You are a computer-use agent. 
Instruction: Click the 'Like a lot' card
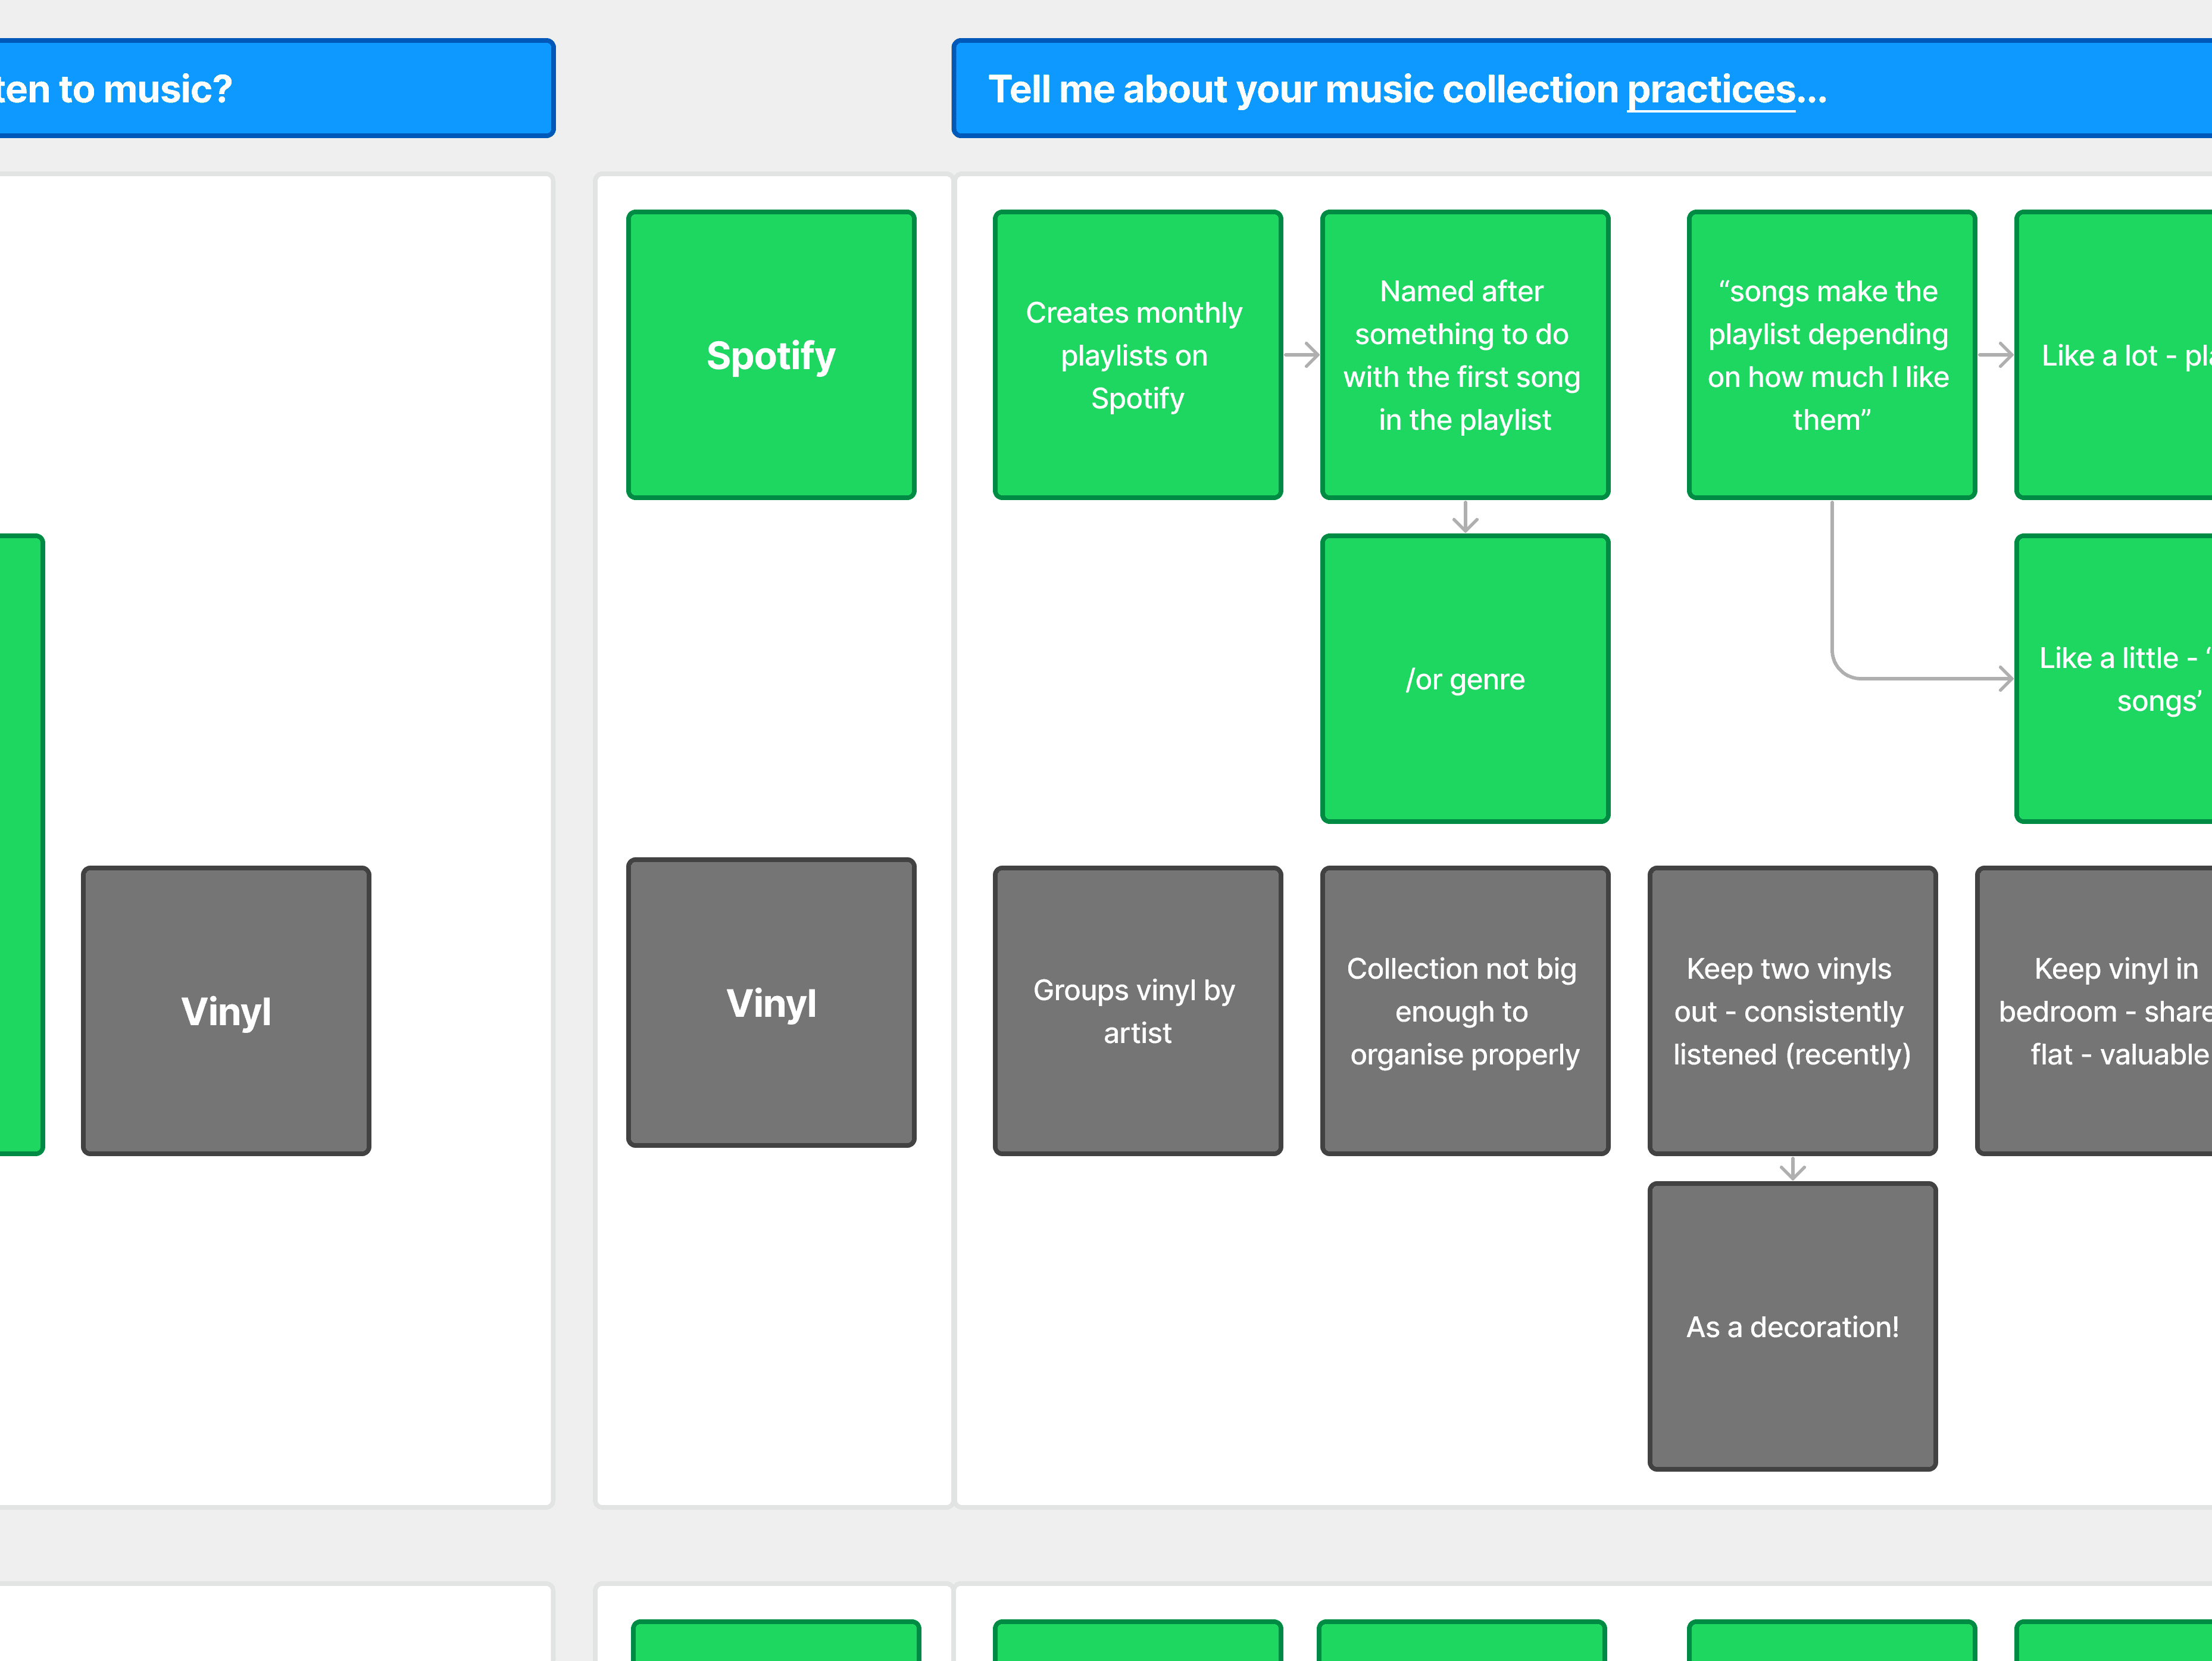(2115, 354)
